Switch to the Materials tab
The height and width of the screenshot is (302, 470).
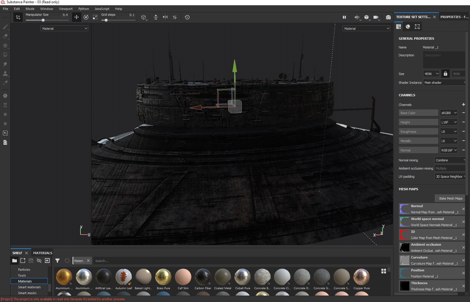point(43,253)
